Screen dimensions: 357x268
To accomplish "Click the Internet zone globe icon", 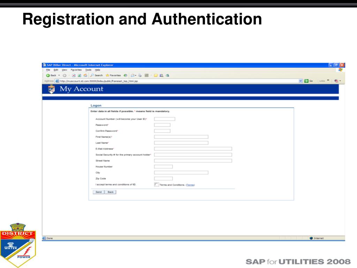I will [x=311, y=238].
